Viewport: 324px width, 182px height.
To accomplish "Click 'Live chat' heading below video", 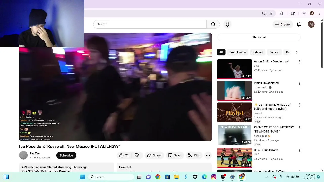I will point(125,167).
